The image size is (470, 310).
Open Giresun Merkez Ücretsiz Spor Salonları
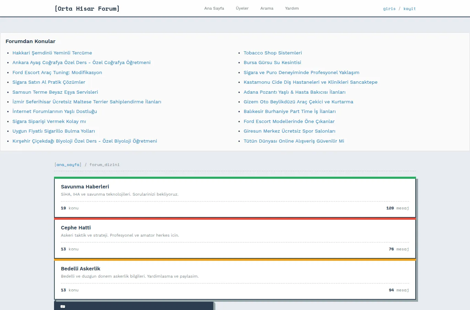[289, 131]
